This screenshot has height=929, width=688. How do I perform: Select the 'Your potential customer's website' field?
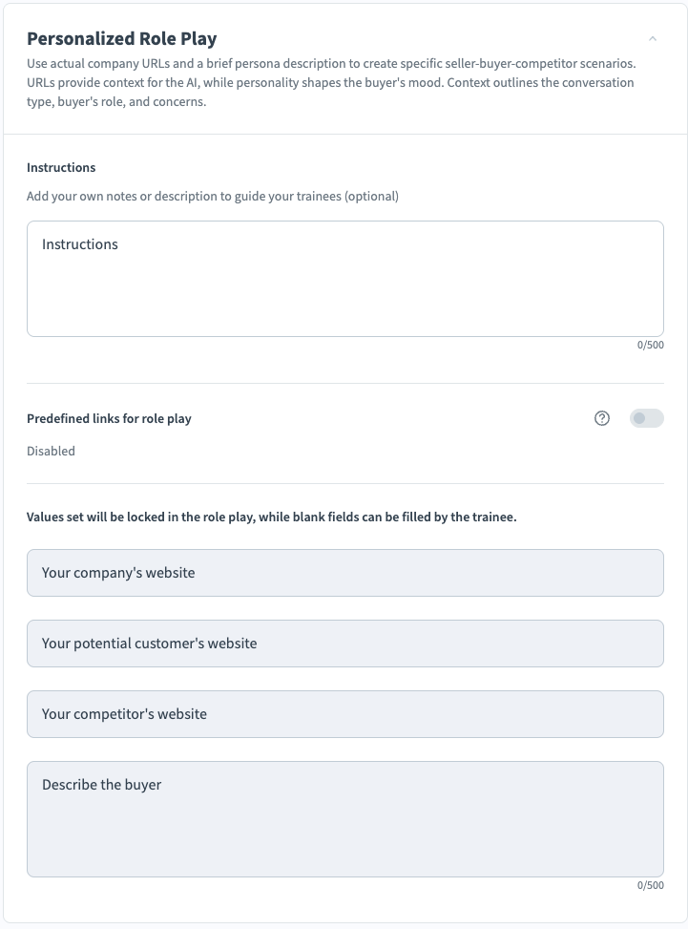(x=344, y=644)
